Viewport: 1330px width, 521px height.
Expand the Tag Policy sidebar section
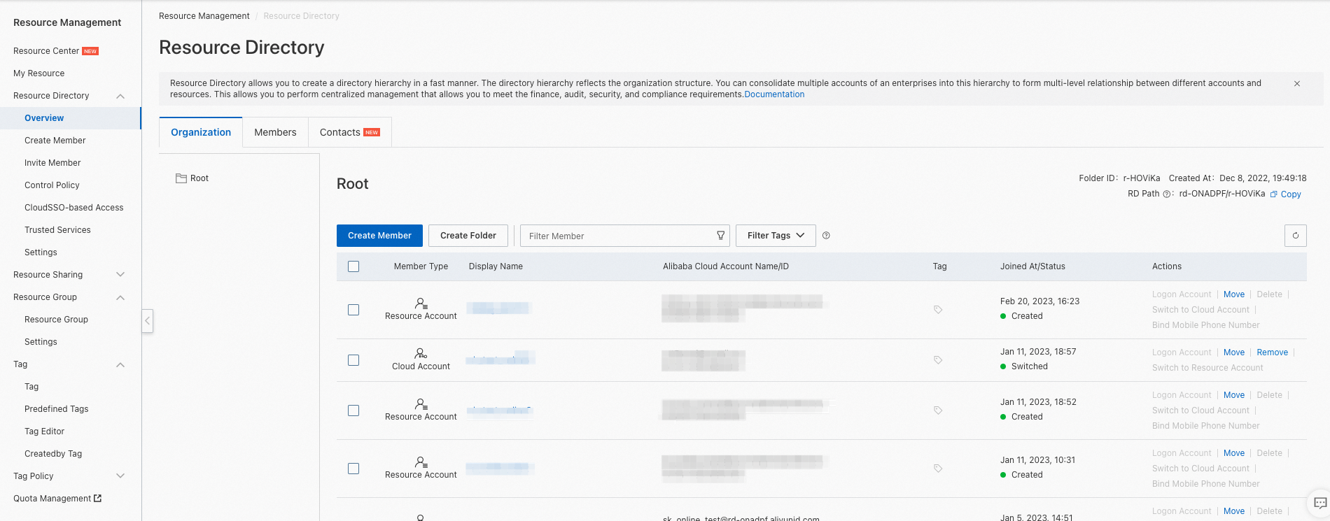[x=120, y=476]
